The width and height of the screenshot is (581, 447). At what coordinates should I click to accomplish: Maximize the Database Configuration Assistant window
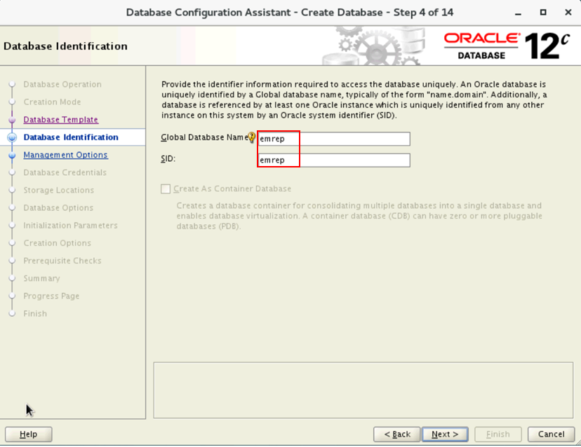pyautogui.click(x=543, y=12)
